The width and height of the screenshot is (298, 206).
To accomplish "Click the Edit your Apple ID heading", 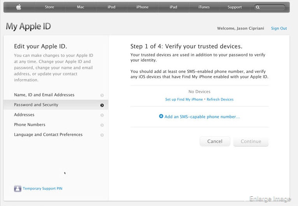I will tap(40, 46).
